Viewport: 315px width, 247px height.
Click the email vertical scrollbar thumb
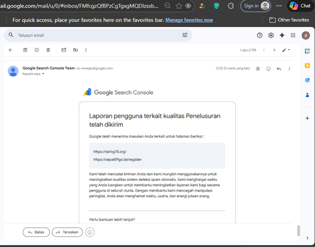[299, 231]
